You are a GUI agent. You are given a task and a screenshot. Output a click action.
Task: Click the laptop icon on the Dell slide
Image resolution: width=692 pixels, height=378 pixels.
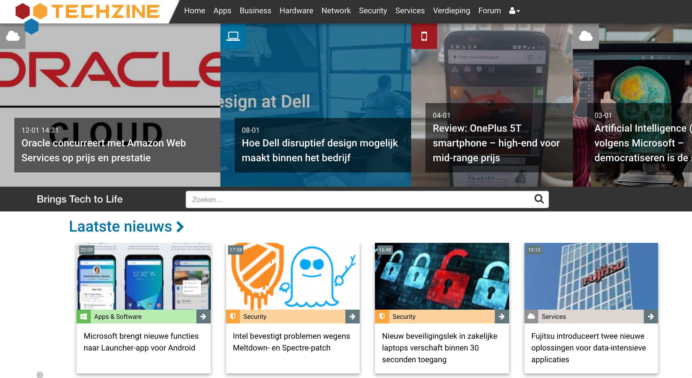tap(233, 36)
